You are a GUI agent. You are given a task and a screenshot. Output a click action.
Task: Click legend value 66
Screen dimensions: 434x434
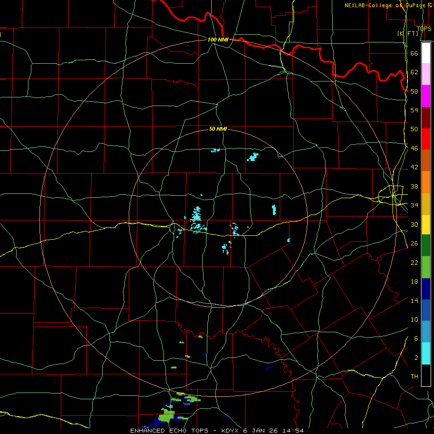coord(414,53)
